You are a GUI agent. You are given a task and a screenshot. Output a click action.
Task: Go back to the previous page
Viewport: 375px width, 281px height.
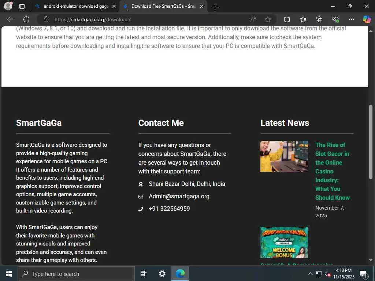pyautogui.click(x=10, y=19)
